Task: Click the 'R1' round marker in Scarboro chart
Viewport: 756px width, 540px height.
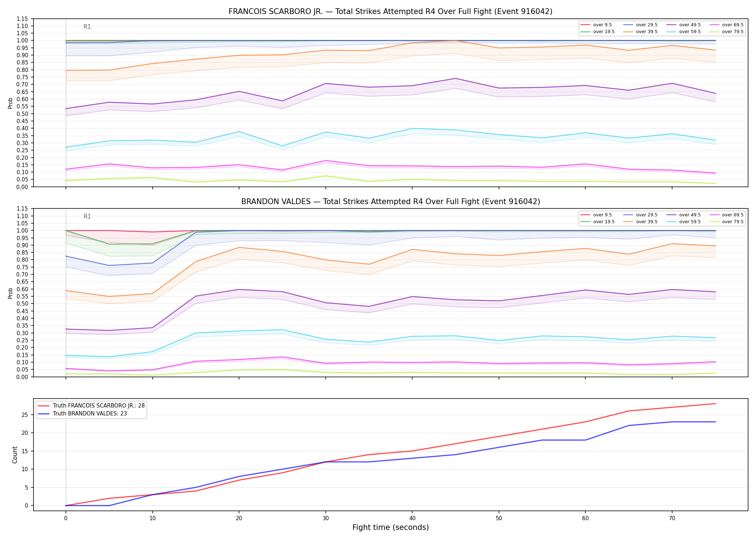Action: (87, 27)
